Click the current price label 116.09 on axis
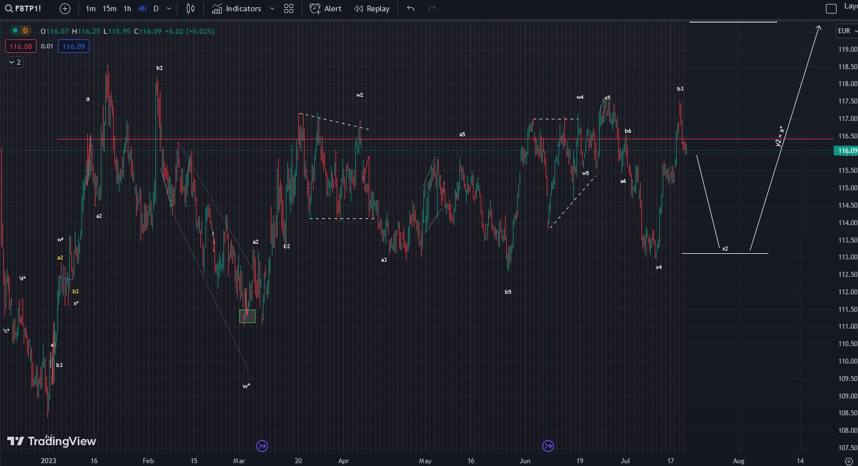Image resolution: width=858 pixels, height=466 pixels. point(846,151)
